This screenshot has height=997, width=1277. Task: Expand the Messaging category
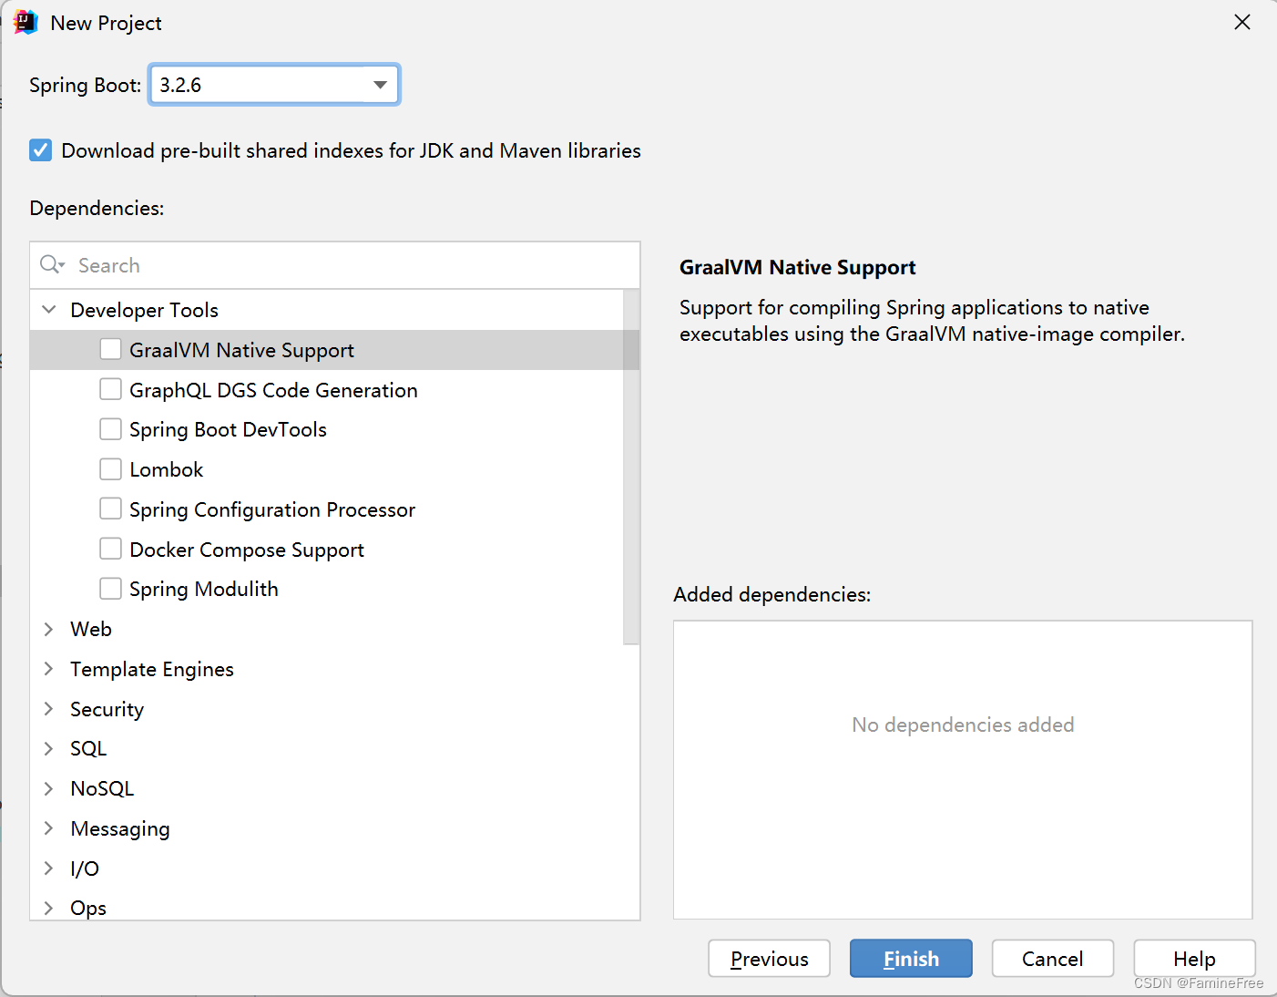coord(49,828)
